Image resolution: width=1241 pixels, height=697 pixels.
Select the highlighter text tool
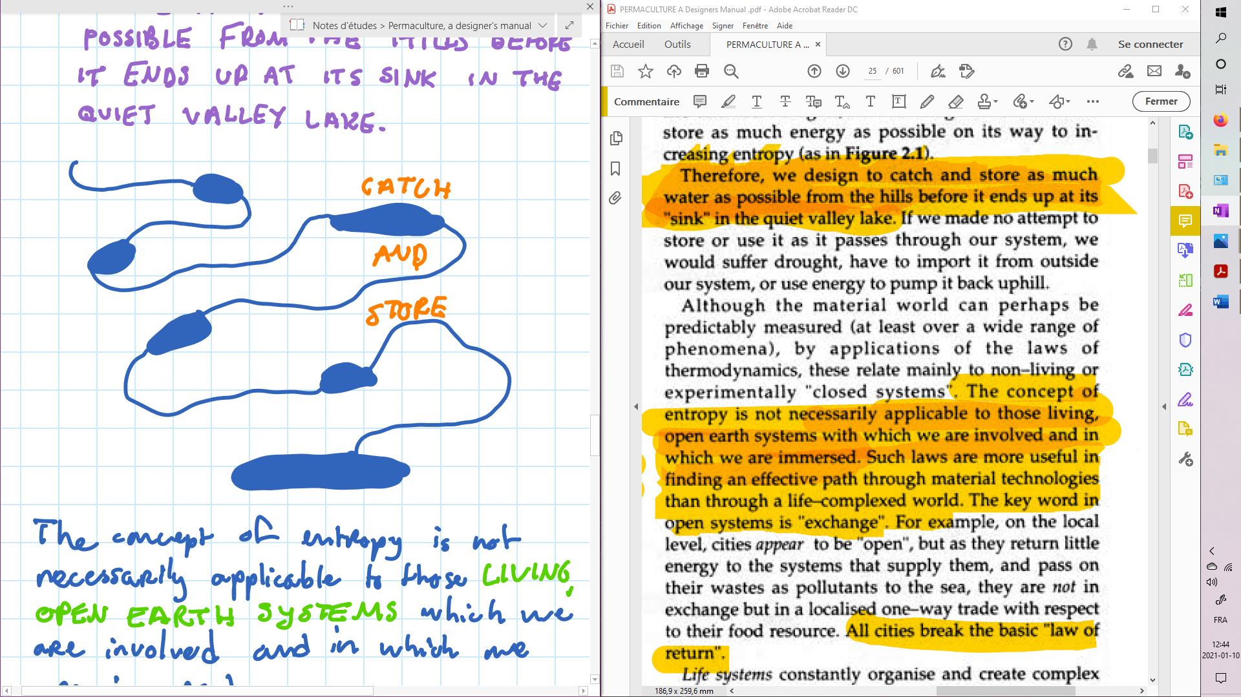pos(728,101)
